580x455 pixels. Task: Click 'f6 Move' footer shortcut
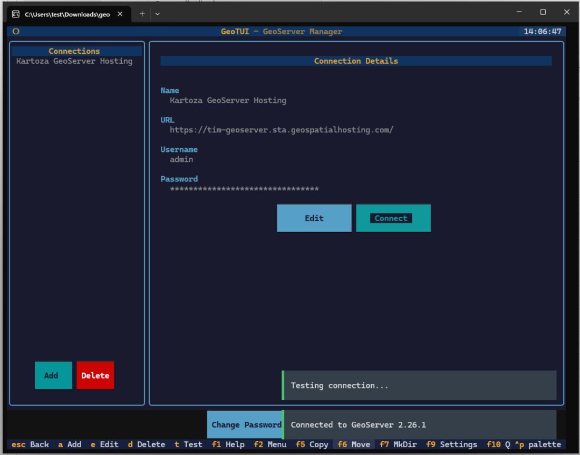click(x=354, y=444)
